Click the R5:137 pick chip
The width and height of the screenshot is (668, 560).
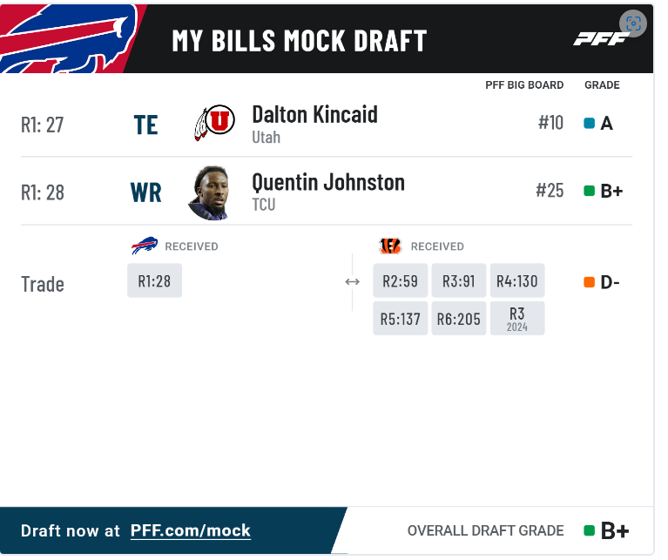(400, 318)
